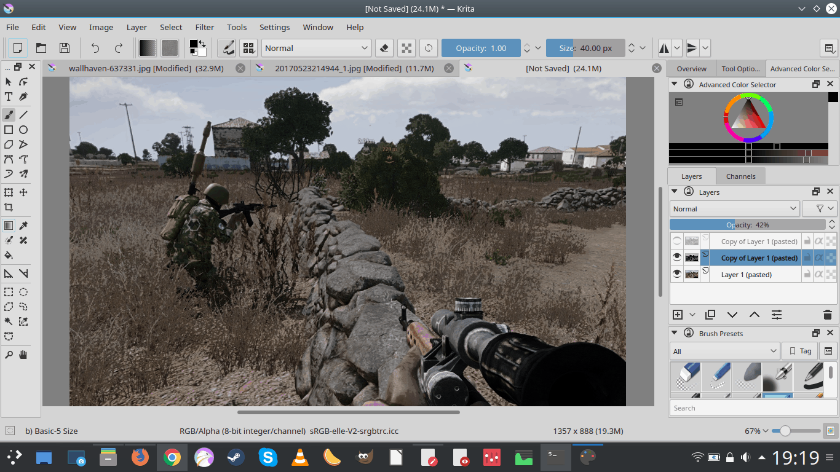Close the wallhaven-637331.jpg tab
840x472 pixels.
(x=240, y=68)
